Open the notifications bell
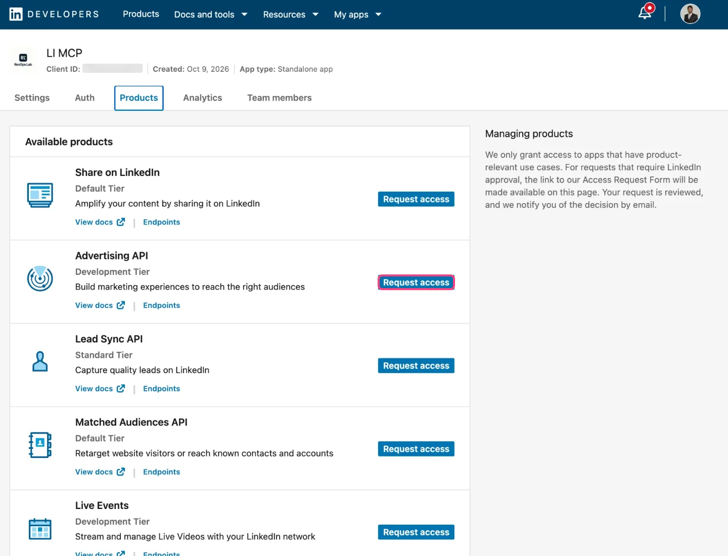This screenshot has height=556, width=728. (x=646, y=12)
